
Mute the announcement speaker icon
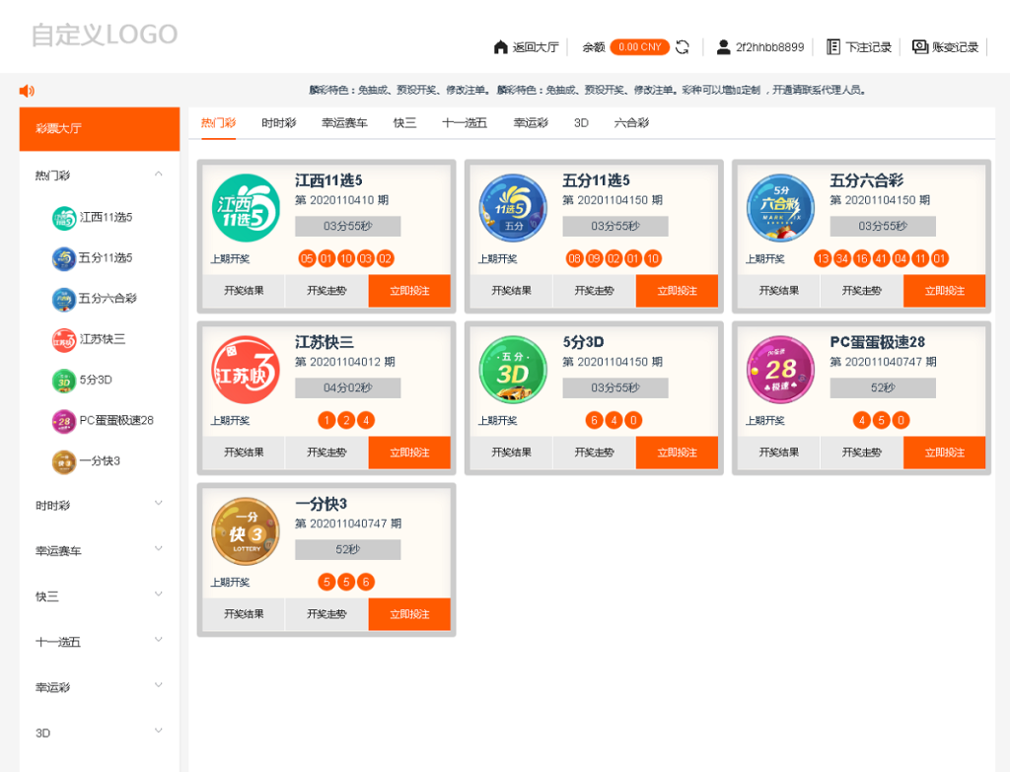tap(26, 90)
